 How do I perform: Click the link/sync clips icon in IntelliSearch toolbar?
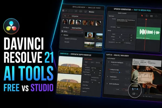click(76, 11)
